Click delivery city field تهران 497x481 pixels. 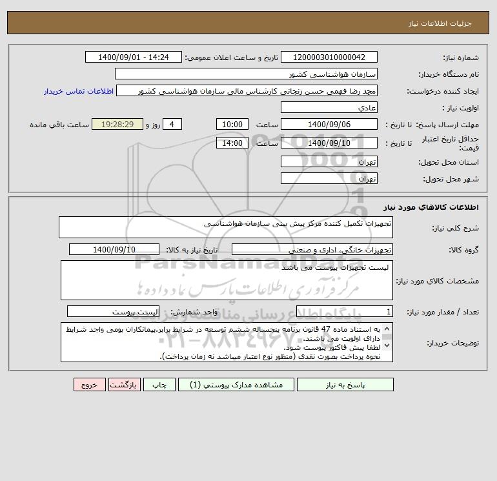(x=329, y=178)
